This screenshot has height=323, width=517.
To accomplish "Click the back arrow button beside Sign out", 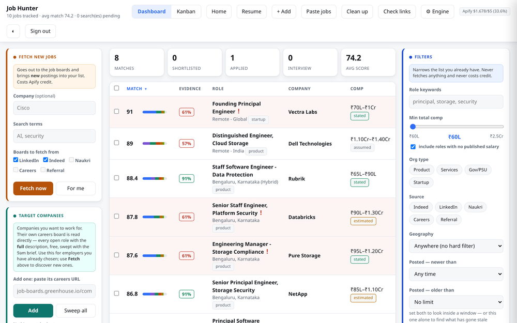I will click(x=13, y=32).
